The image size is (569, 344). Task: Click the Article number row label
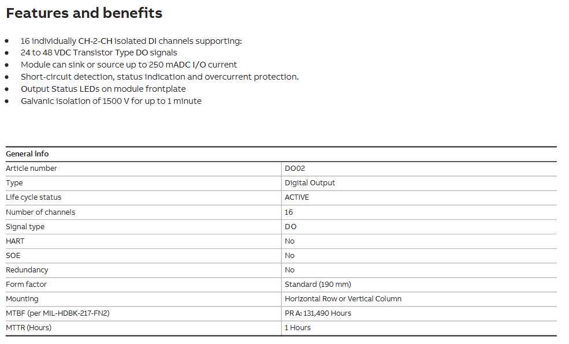point(32,169)
